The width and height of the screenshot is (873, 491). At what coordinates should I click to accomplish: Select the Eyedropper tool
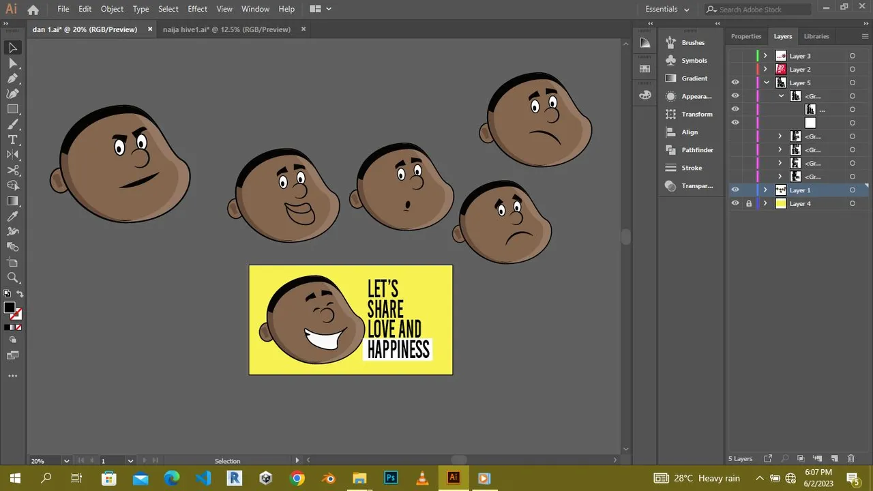(x=13, y=216)
